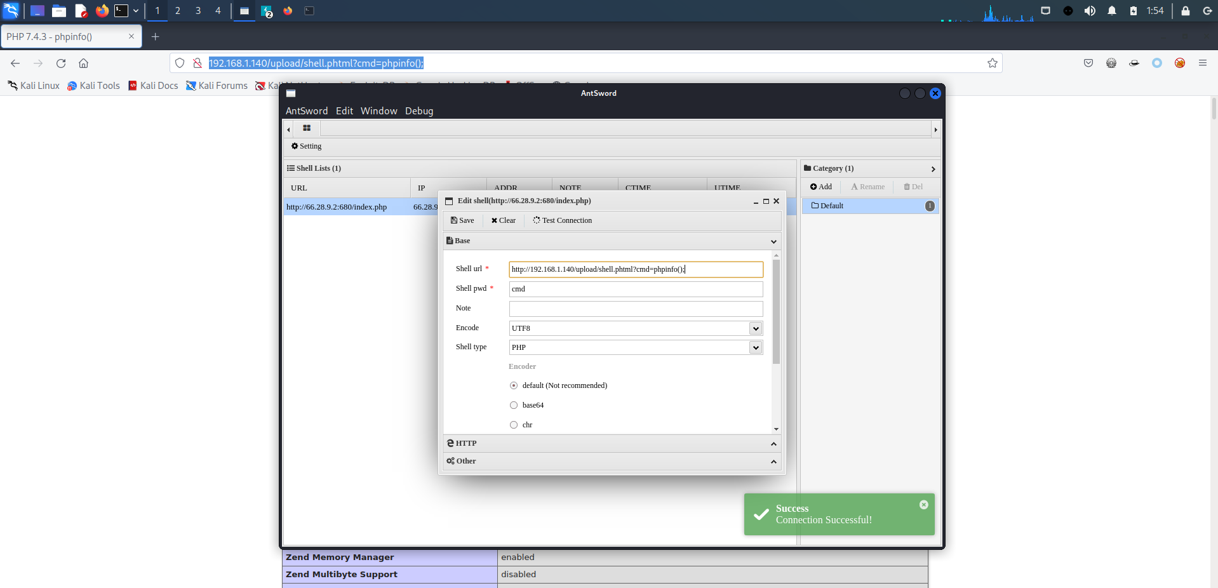This screenshot has width=1218, height=588.
Task: Open the Kali Tools bookmark
Action: pyautogui.click(x=93, y=86)
